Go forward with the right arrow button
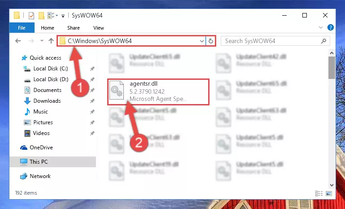Screen dimensions: 345x209 pos(31,41)
